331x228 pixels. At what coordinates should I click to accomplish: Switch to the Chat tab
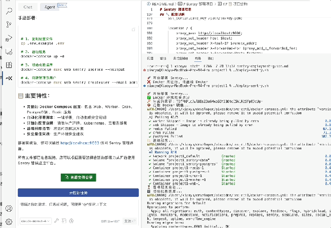click(x=28, y=7)
